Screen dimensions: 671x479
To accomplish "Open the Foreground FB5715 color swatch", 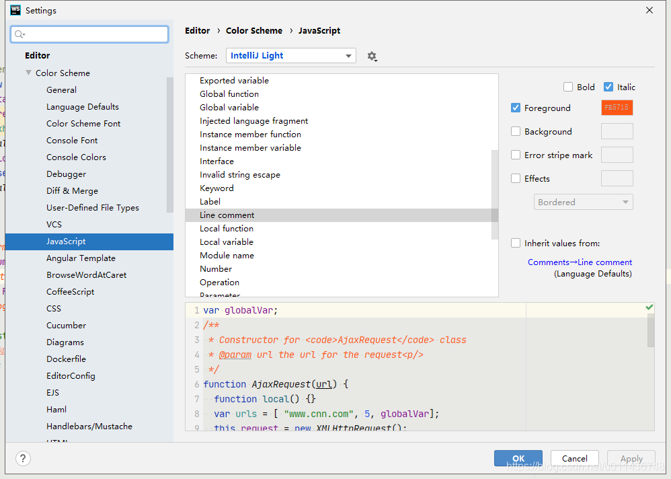I will click(617, 108).
